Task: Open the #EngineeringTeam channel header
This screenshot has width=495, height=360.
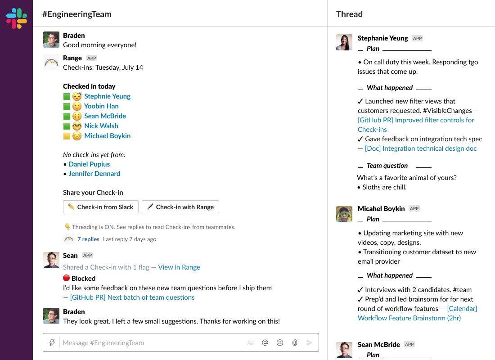Action: click(77, 14)
